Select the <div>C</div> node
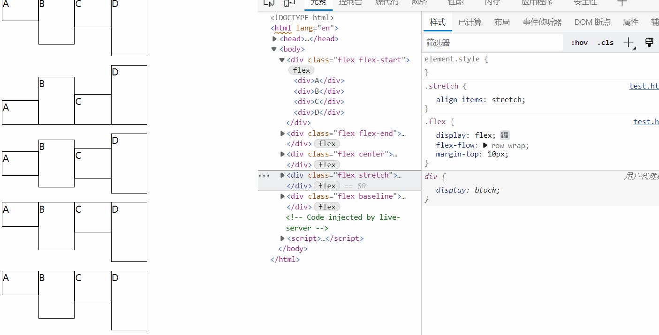The image size is (659, 335). coord(319,102)
